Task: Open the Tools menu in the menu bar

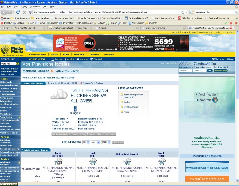Action: 45,7
